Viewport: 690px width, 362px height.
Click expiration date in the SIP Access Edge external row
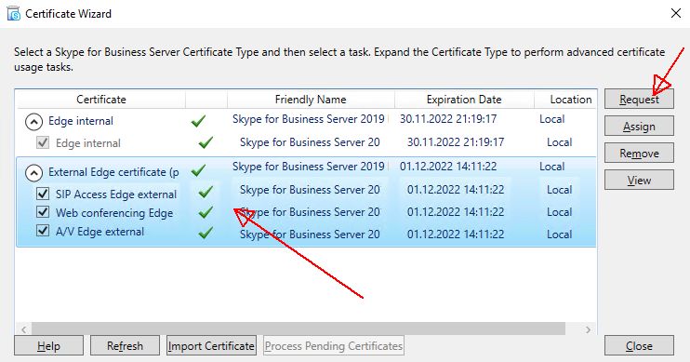pos(456,190)
